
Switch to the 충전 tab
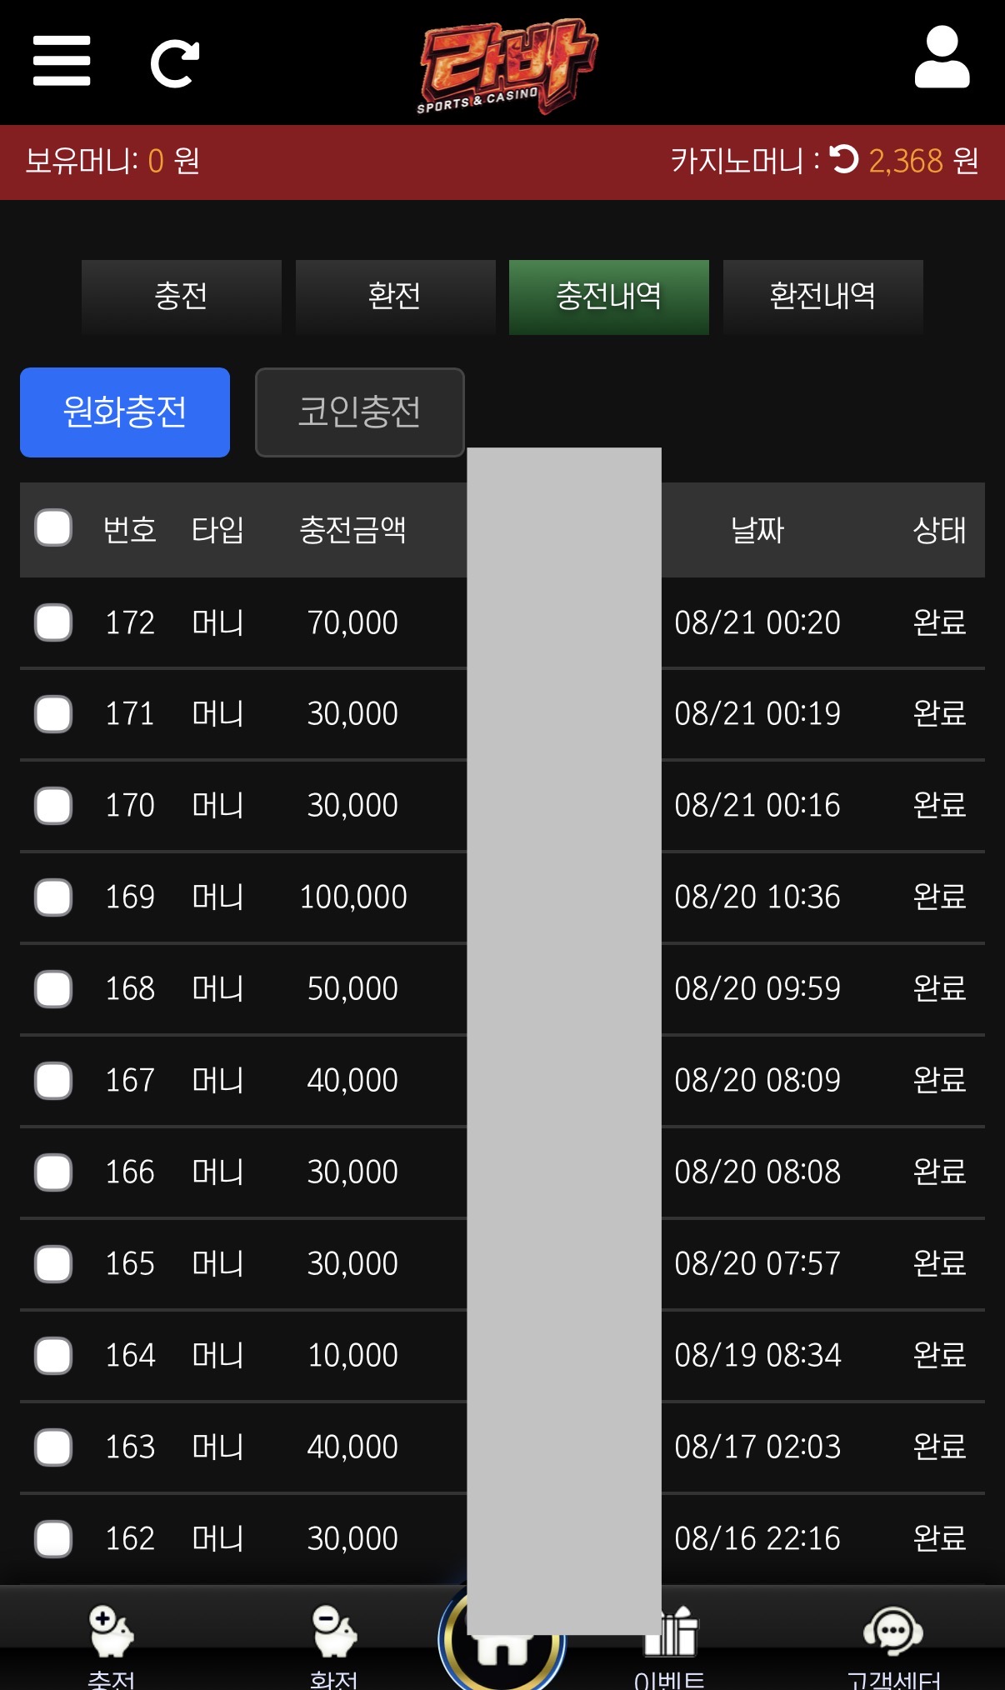click(182, 297)
